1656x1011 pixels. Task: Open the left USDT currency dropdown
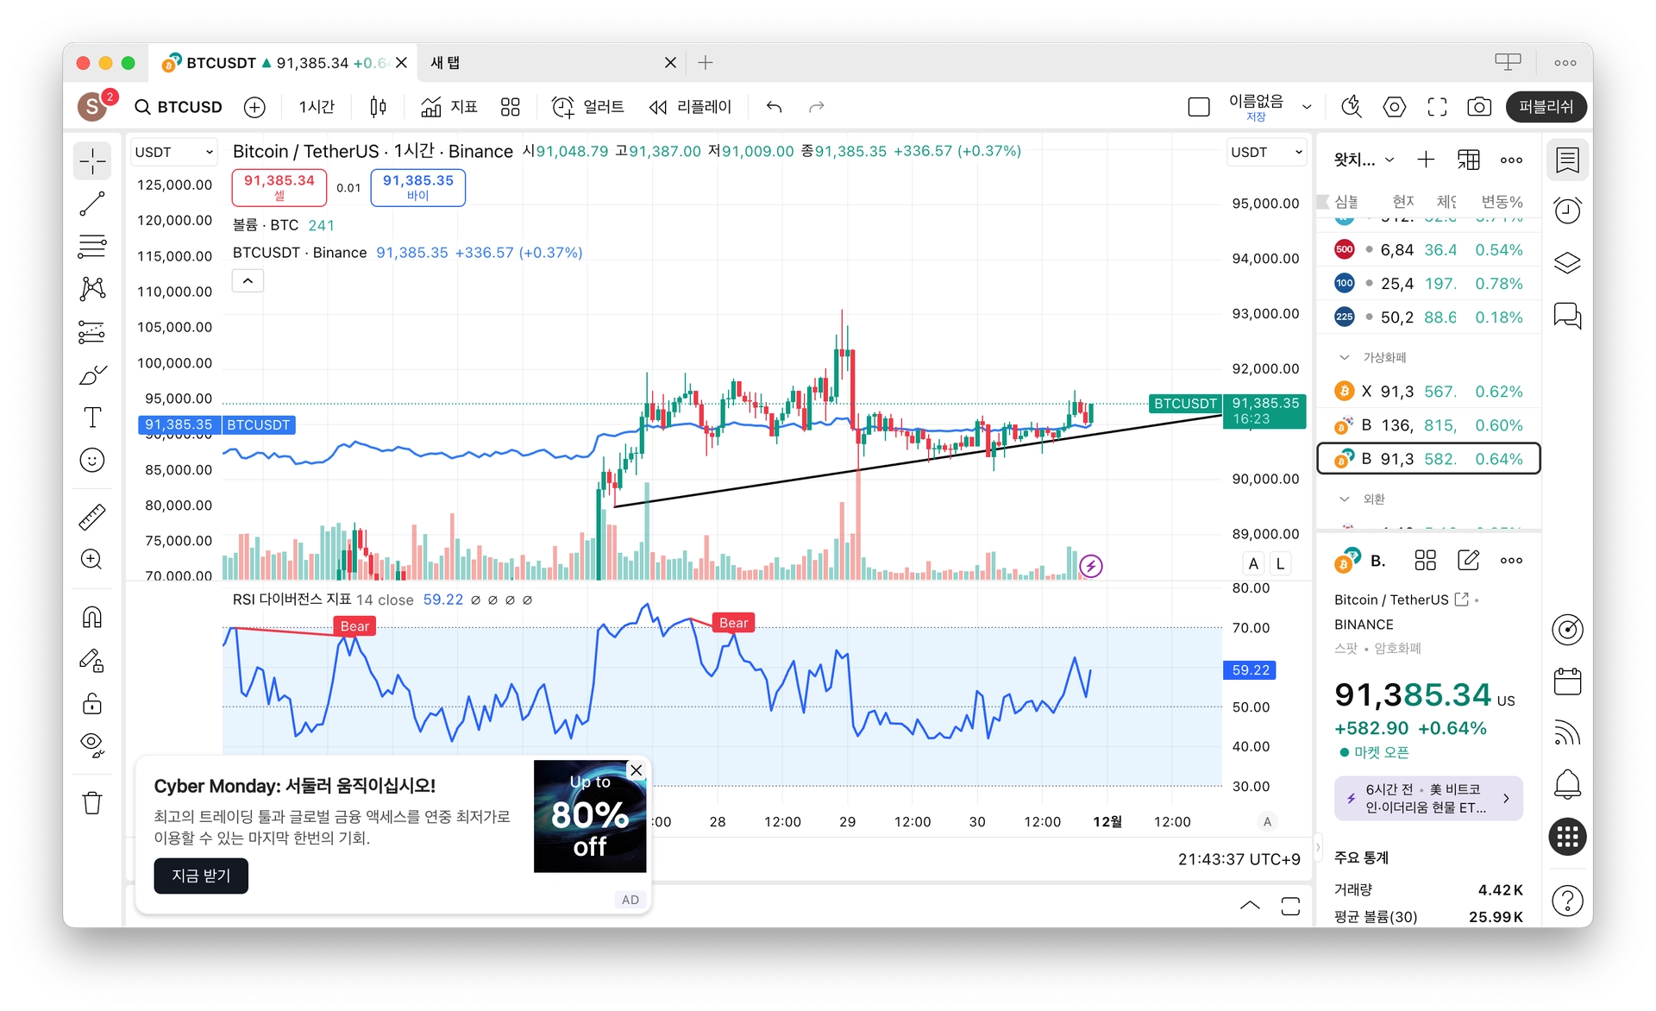pyautogui.click(x=173, y=152)
